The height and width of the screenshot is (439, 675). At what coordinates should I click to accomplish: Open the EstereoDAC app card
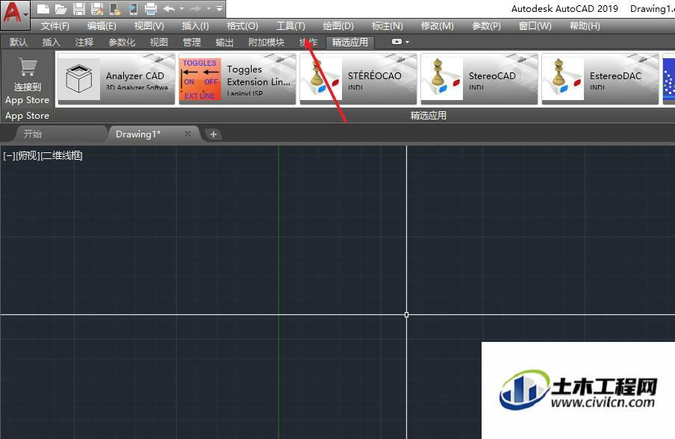click(600, 78)
